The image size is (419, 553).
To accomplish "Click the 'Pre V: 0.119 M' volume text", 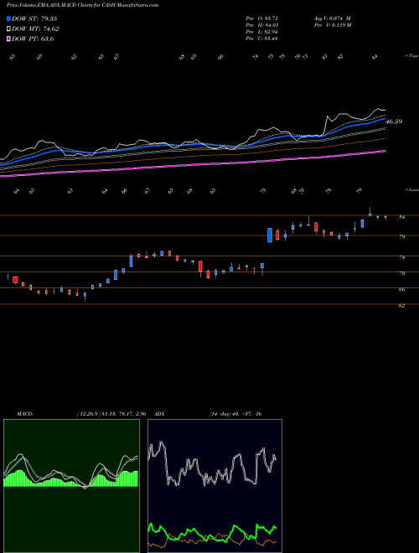I will point(332,25).
